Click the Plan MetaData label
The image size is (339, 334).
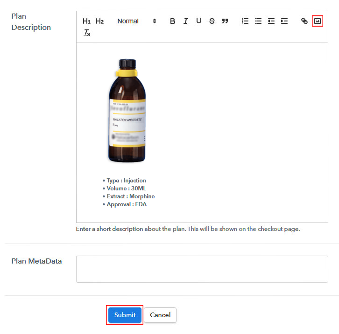[36, 261]
